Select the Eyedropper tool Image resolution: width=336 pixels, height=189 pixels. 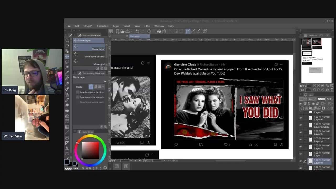pos(67,73)
